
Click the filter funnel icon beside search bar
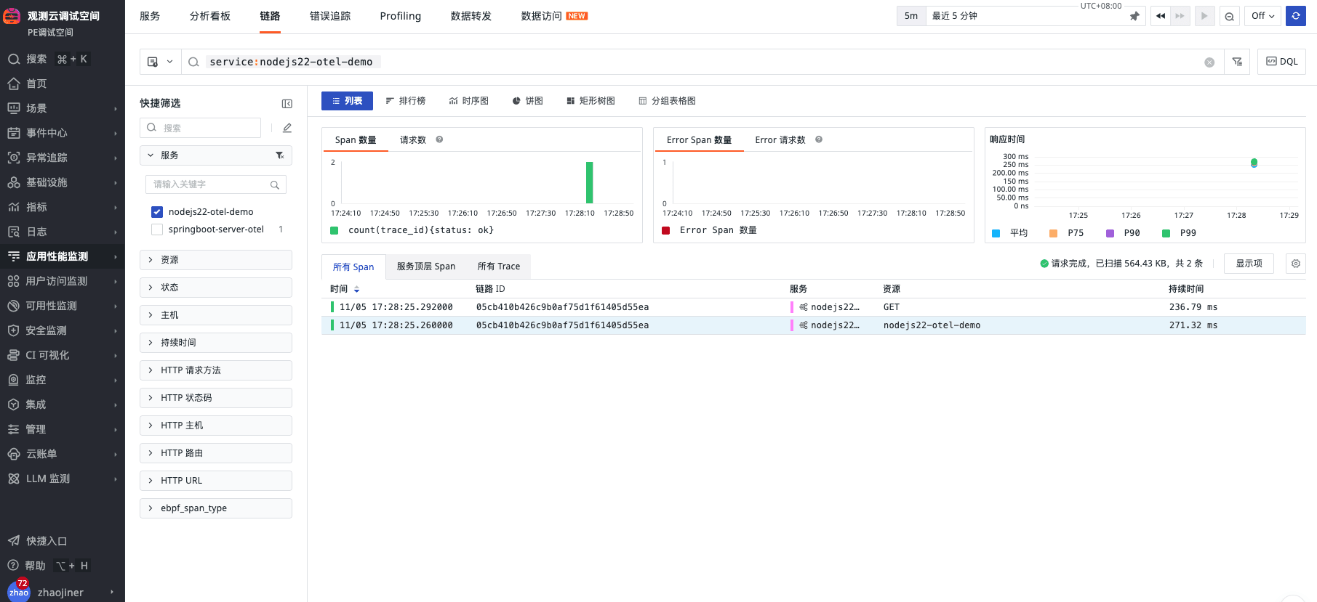coord(1237,62)
